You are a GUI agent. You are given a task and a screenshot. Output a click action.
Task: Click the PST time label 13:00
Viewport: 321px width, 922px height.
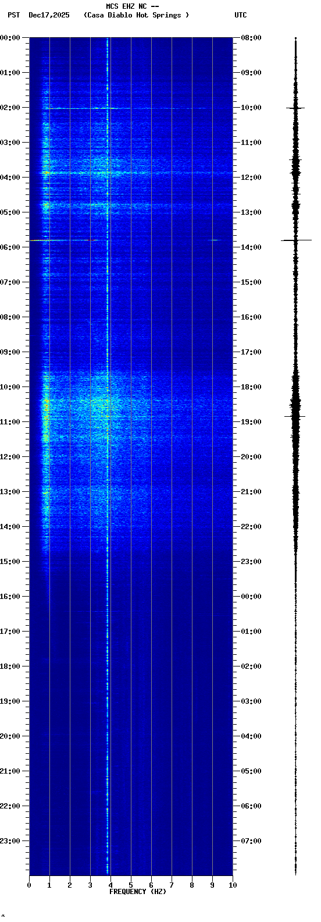[x=10, y=492]
